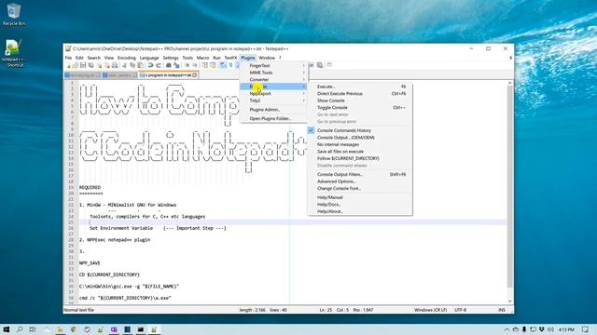Toggle No internal messages option
The image size is (597, 335).
pyautogui.click(x=360, y=144)
